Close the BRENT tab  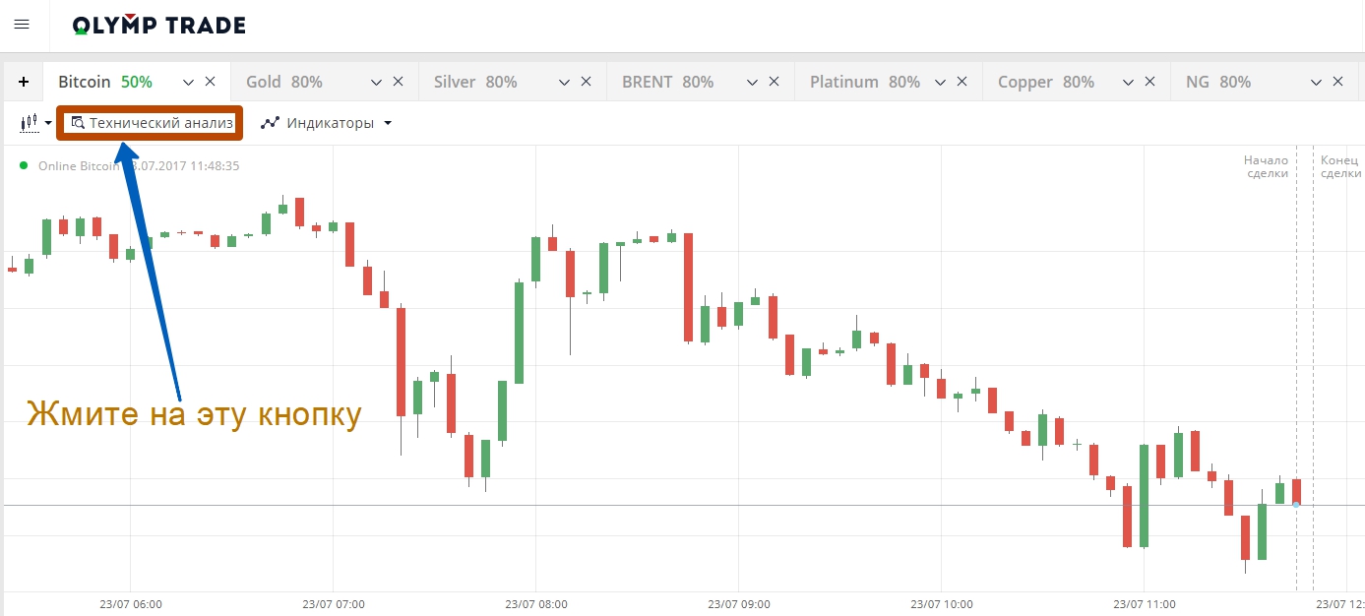click(x=775, y=82)
